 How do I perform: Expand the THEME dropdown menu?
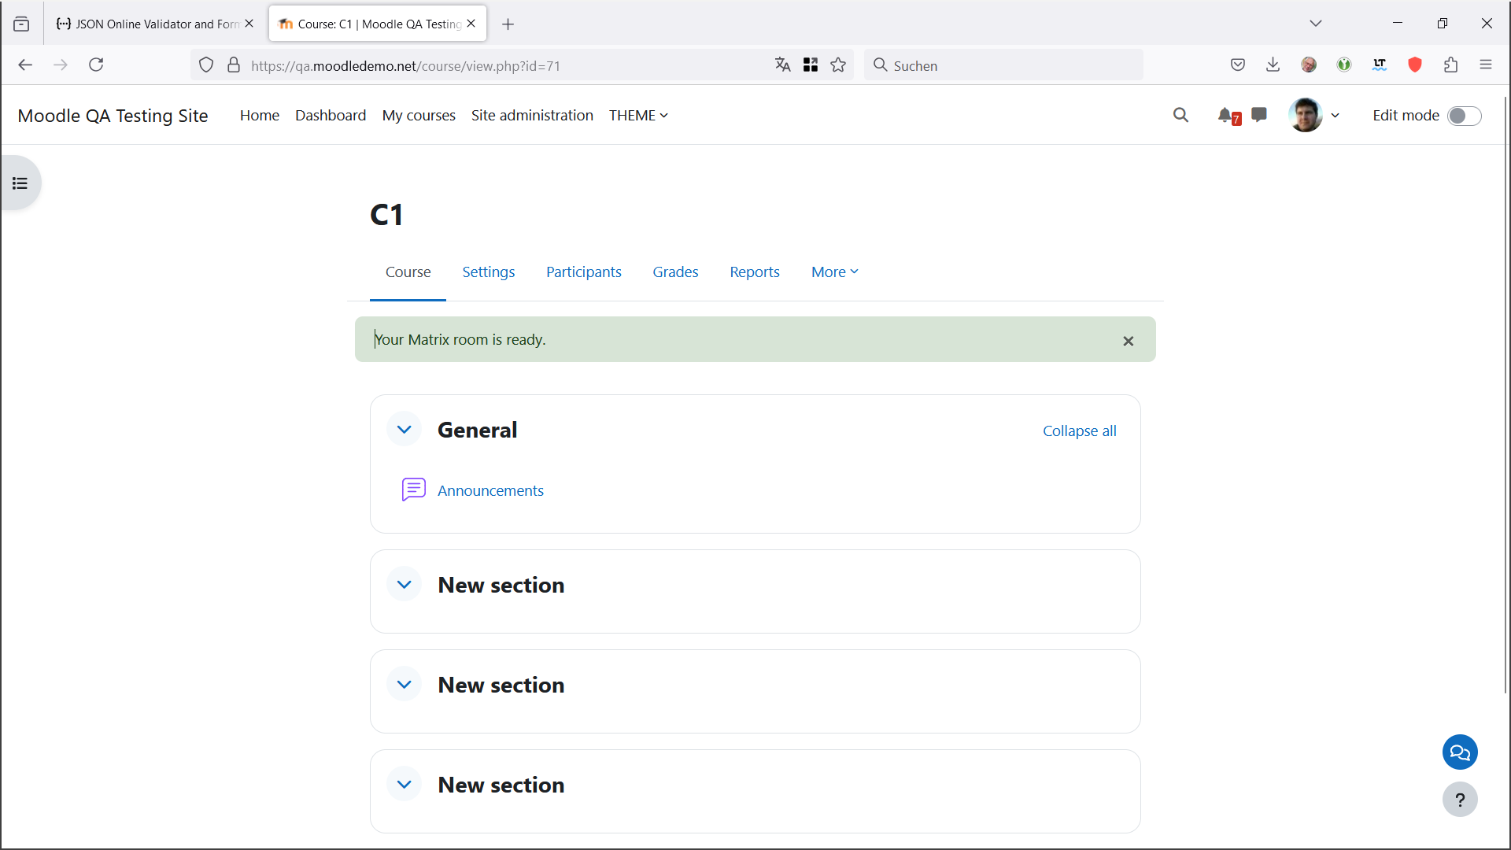coord(638,115)
